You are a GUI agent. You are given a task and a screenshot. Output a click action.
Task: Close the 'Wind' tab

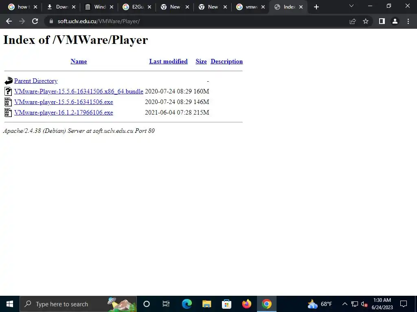coord(112,7)
